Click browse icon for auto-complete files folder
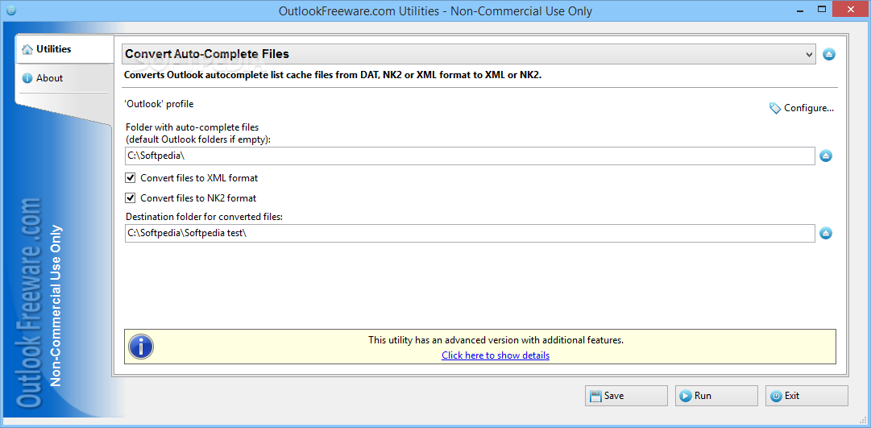Image resolution: width=871 pixels, height=428 pixels. click(x=826, y=156)
